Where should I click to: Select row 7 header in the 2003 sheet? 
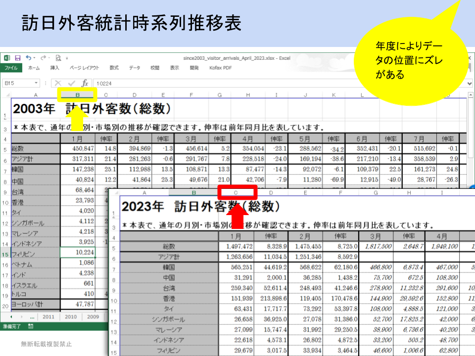[x=5, y=172]
